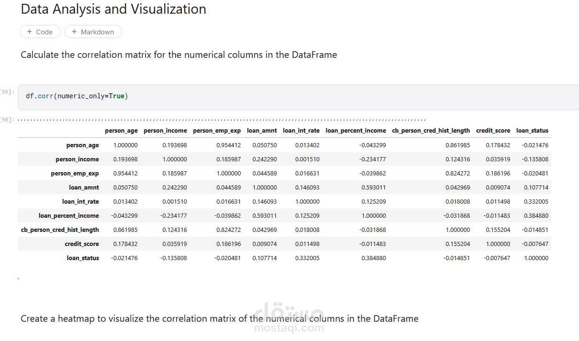Click the + Markdown button
The height and width of the screenshot is (341, 579).
point(93,32)
